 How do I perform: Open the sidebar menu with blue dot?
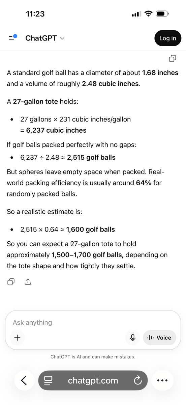pyautogui.click(x=13, y=38)
